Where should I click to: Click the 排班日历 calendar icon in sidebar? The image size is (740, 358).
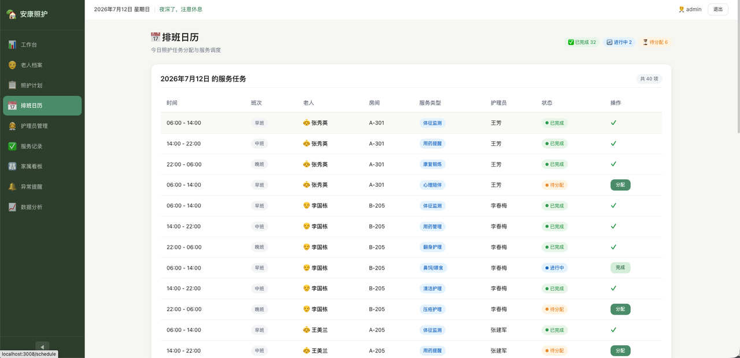(12, 106)
